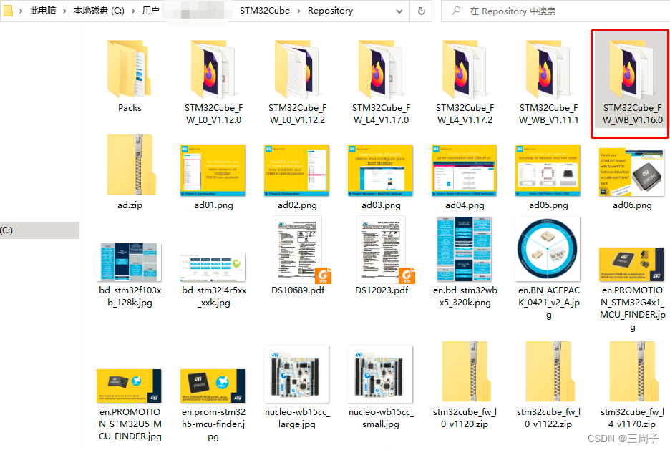This screenshot has width=670, height=450.
Task: Open folder STM32Cube_FW_L4_V1.17.0
Action: 381,81
